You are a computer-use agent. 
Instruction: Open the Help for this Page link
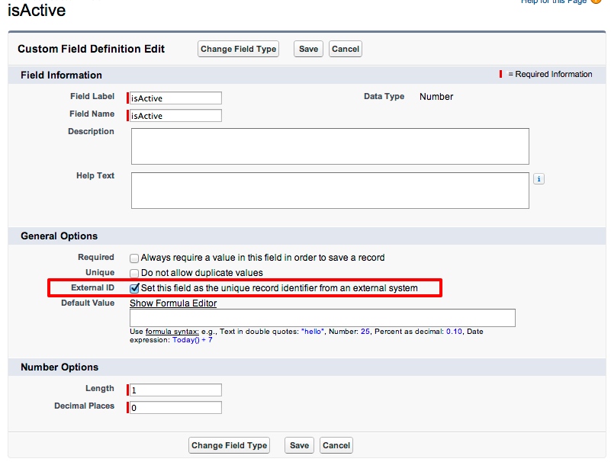tap(553, 2)
